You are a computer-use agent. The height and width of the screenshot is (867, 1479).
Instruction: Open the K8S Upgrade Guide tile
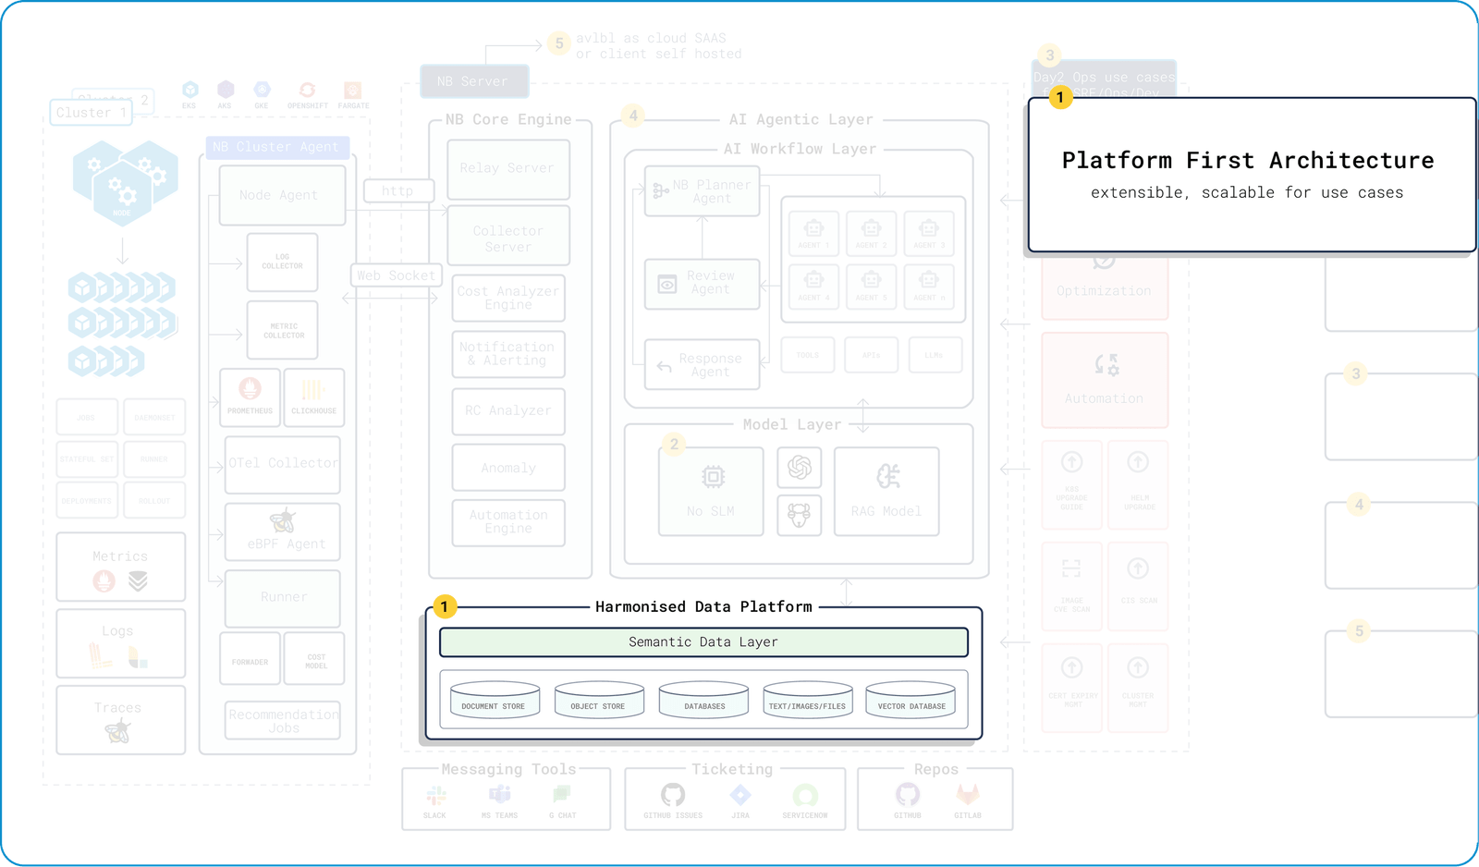point(1071,484)
